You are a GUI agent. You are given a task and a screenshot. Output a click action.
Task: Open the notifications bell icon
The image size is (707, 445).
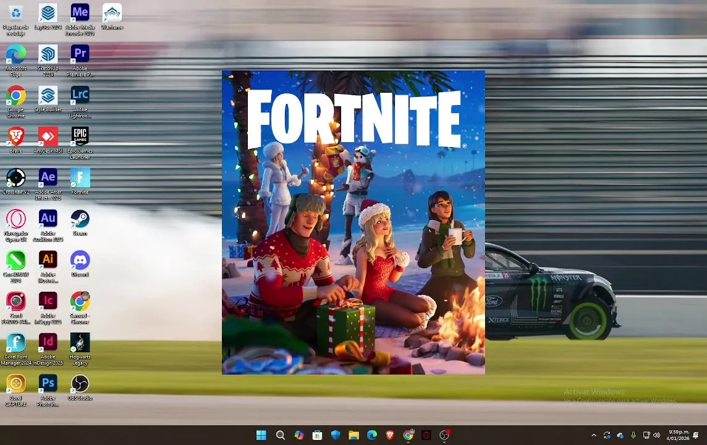(696, 435)
